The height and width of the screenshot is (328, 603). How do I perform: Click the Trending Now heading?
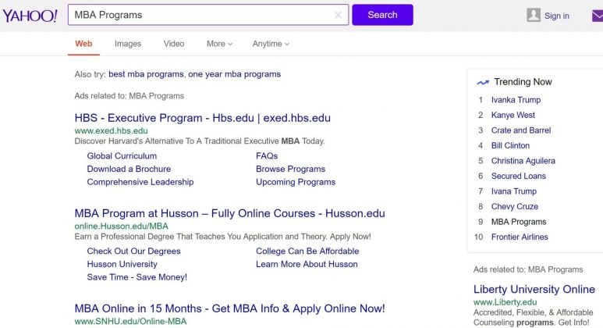point(523,82)
